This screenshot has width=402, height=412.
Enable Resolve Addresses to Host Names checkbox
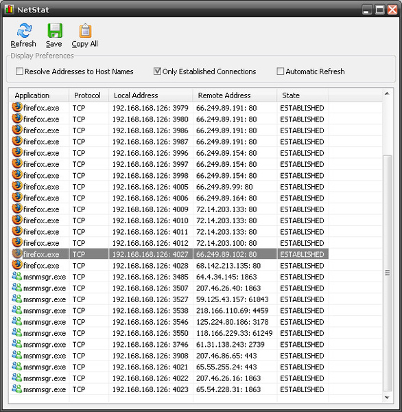click(x=19, y=71)
